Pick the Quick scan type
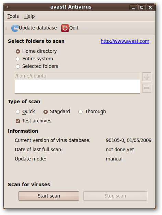The width and height of the screenshot is (162, 215). point(18,112)
